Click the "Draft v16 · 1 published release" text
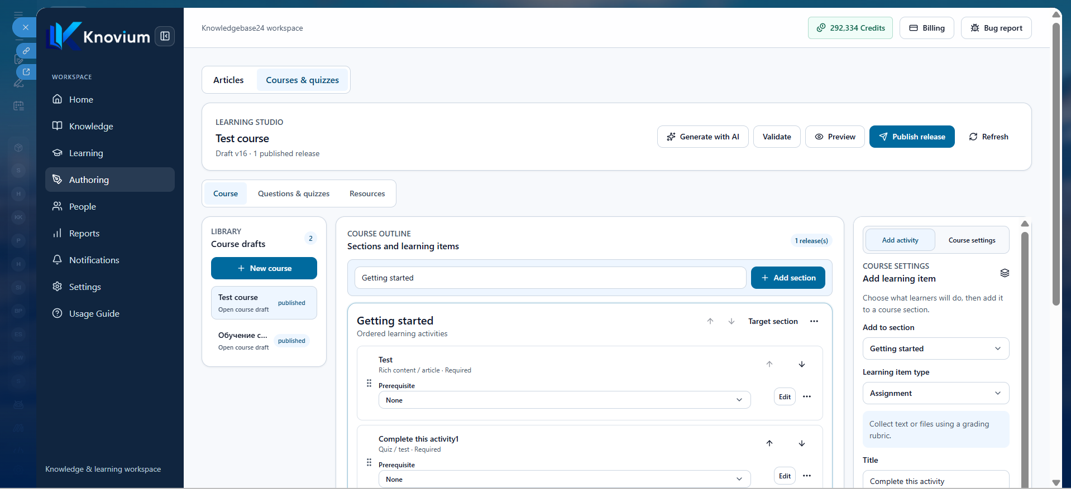The width and height of the screenshot is (1071, 489). [267, 153]
